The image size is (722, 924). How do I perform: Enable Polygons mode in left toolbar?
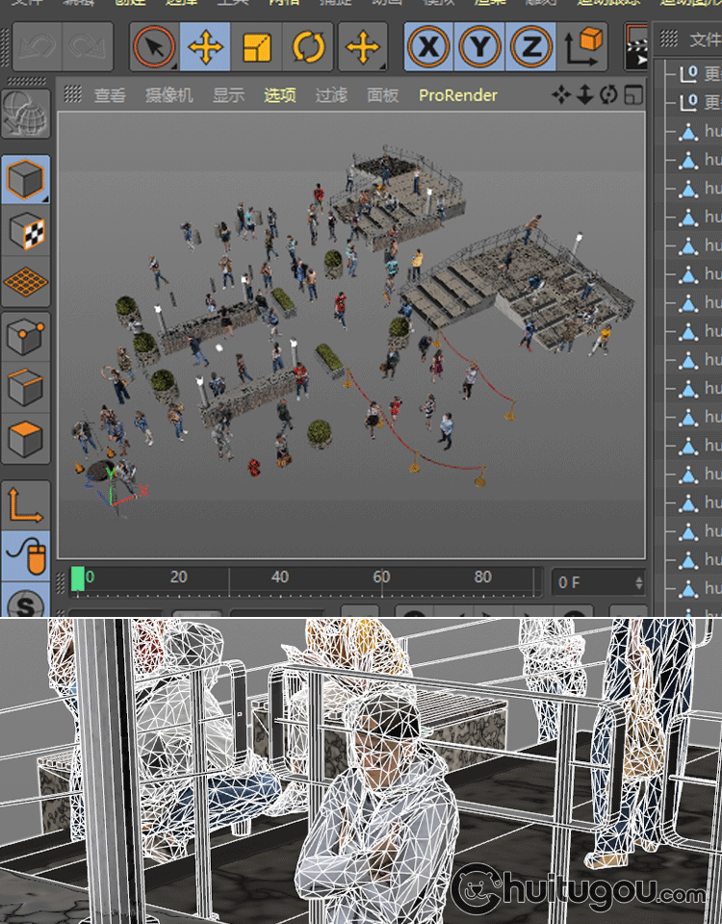pyautogui.click(x=26, y=439)
